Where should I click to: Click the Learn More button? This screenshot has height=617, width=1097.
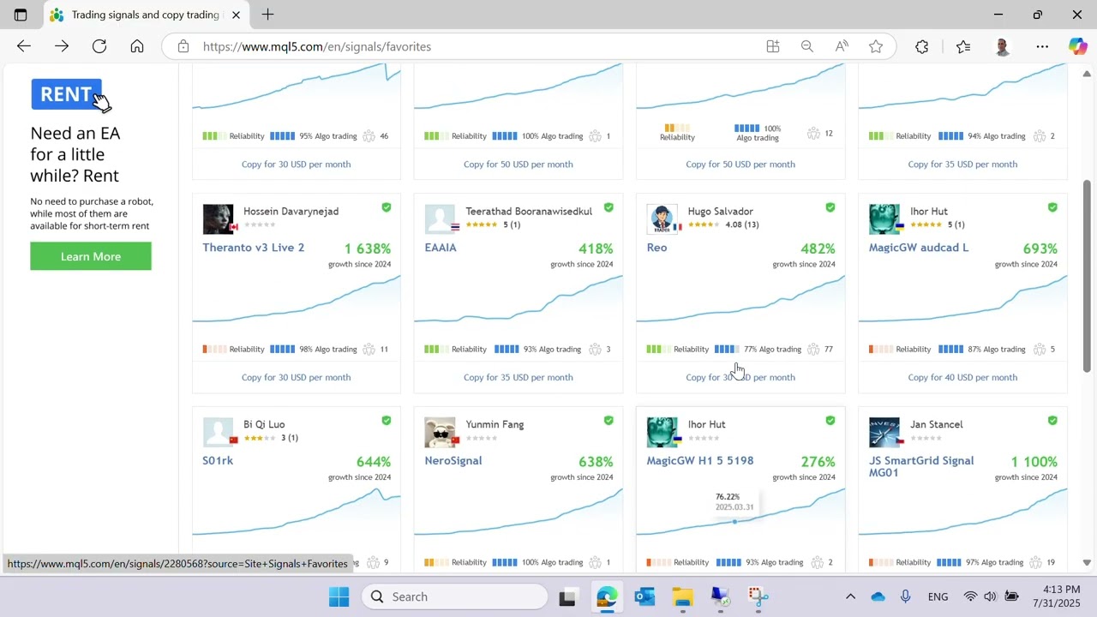click(91, 256)
